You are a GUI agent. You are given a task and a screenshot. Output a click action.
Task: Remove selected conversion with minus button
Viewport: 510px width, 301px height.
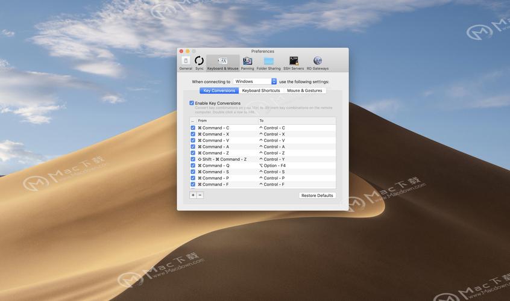click(200, 195)
